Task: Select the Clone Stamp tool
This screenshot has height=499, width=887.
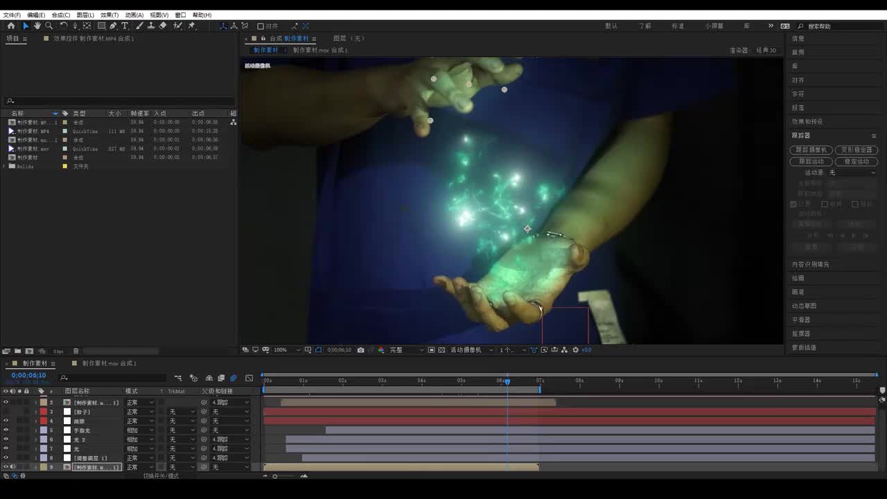Action: [150, 26]
